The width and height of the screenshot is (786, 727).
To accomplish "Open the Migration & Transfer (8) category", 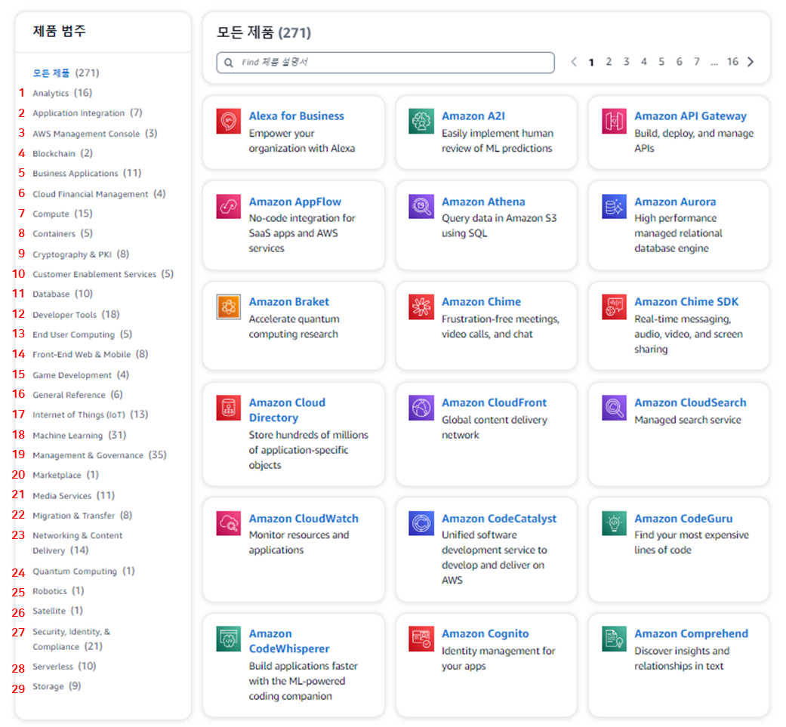I will (82, 515).
